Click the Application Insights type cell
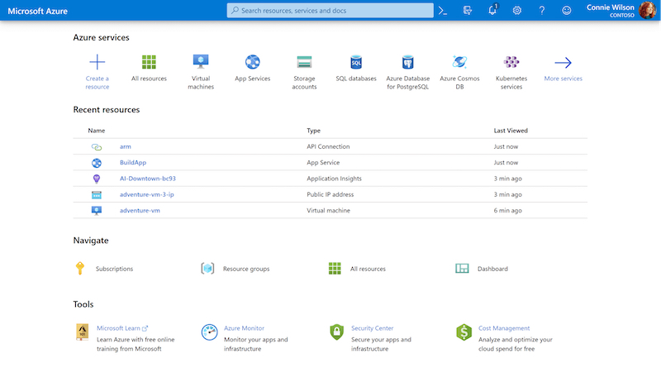 tap(334, 179)
